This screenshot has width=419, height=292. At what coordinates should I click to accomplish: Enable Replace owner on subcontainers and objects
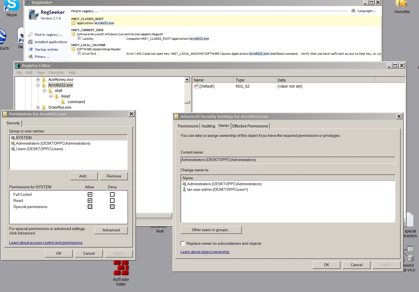183,243
